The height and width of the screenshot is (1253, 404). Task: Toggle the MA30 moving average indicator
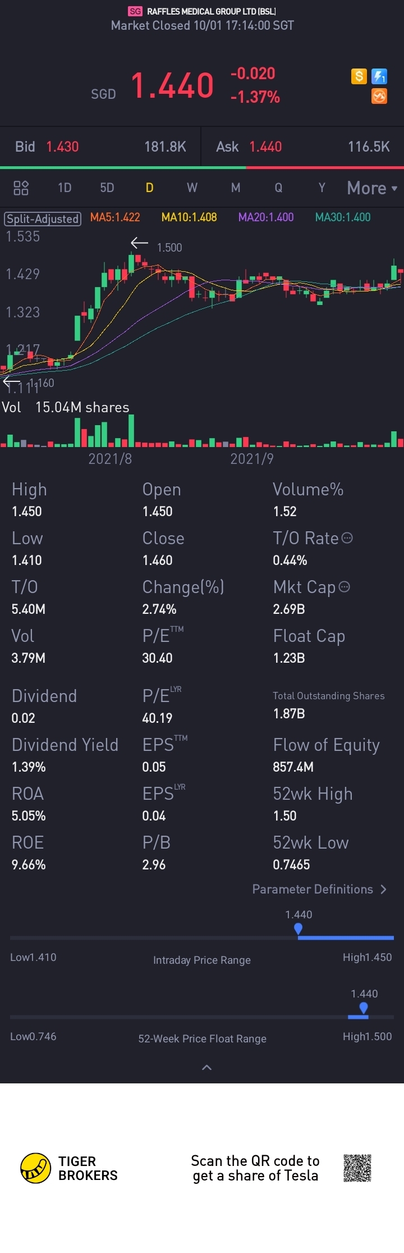click(x=343, y=217)
